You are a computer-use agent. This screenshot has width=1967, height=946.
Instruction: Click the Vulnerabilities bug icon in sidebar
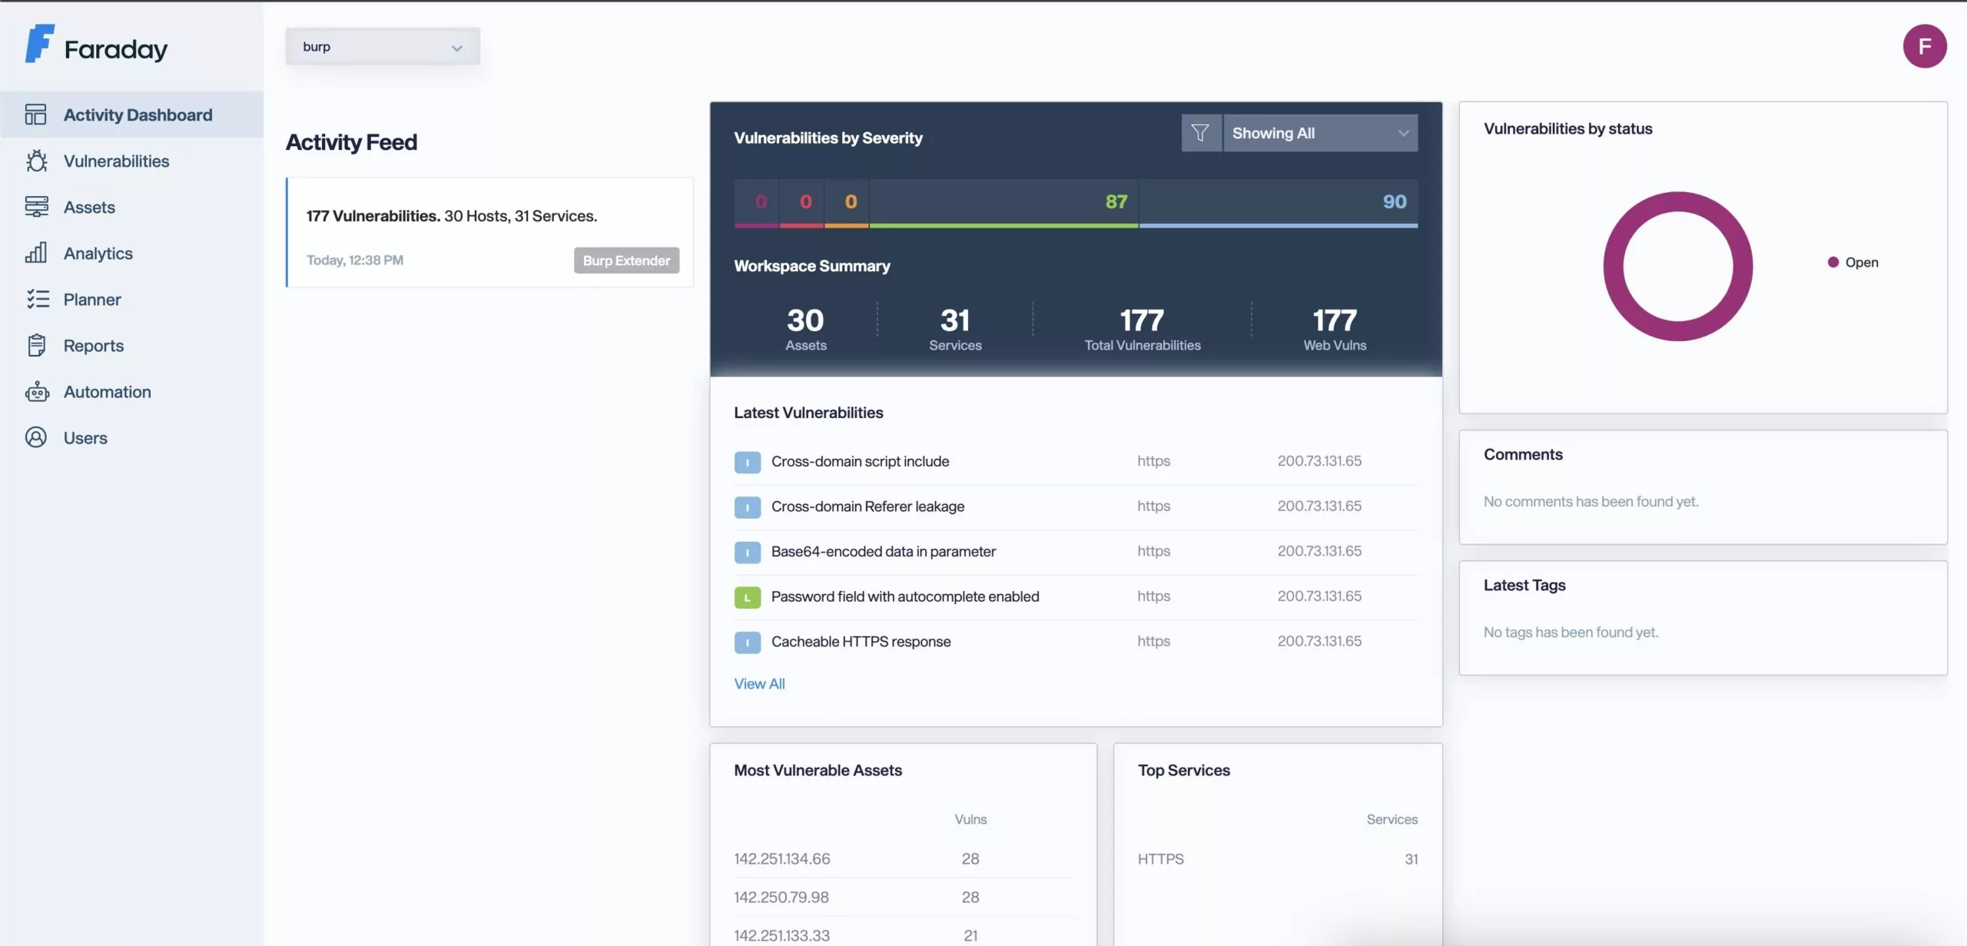(x=36, y=161)
